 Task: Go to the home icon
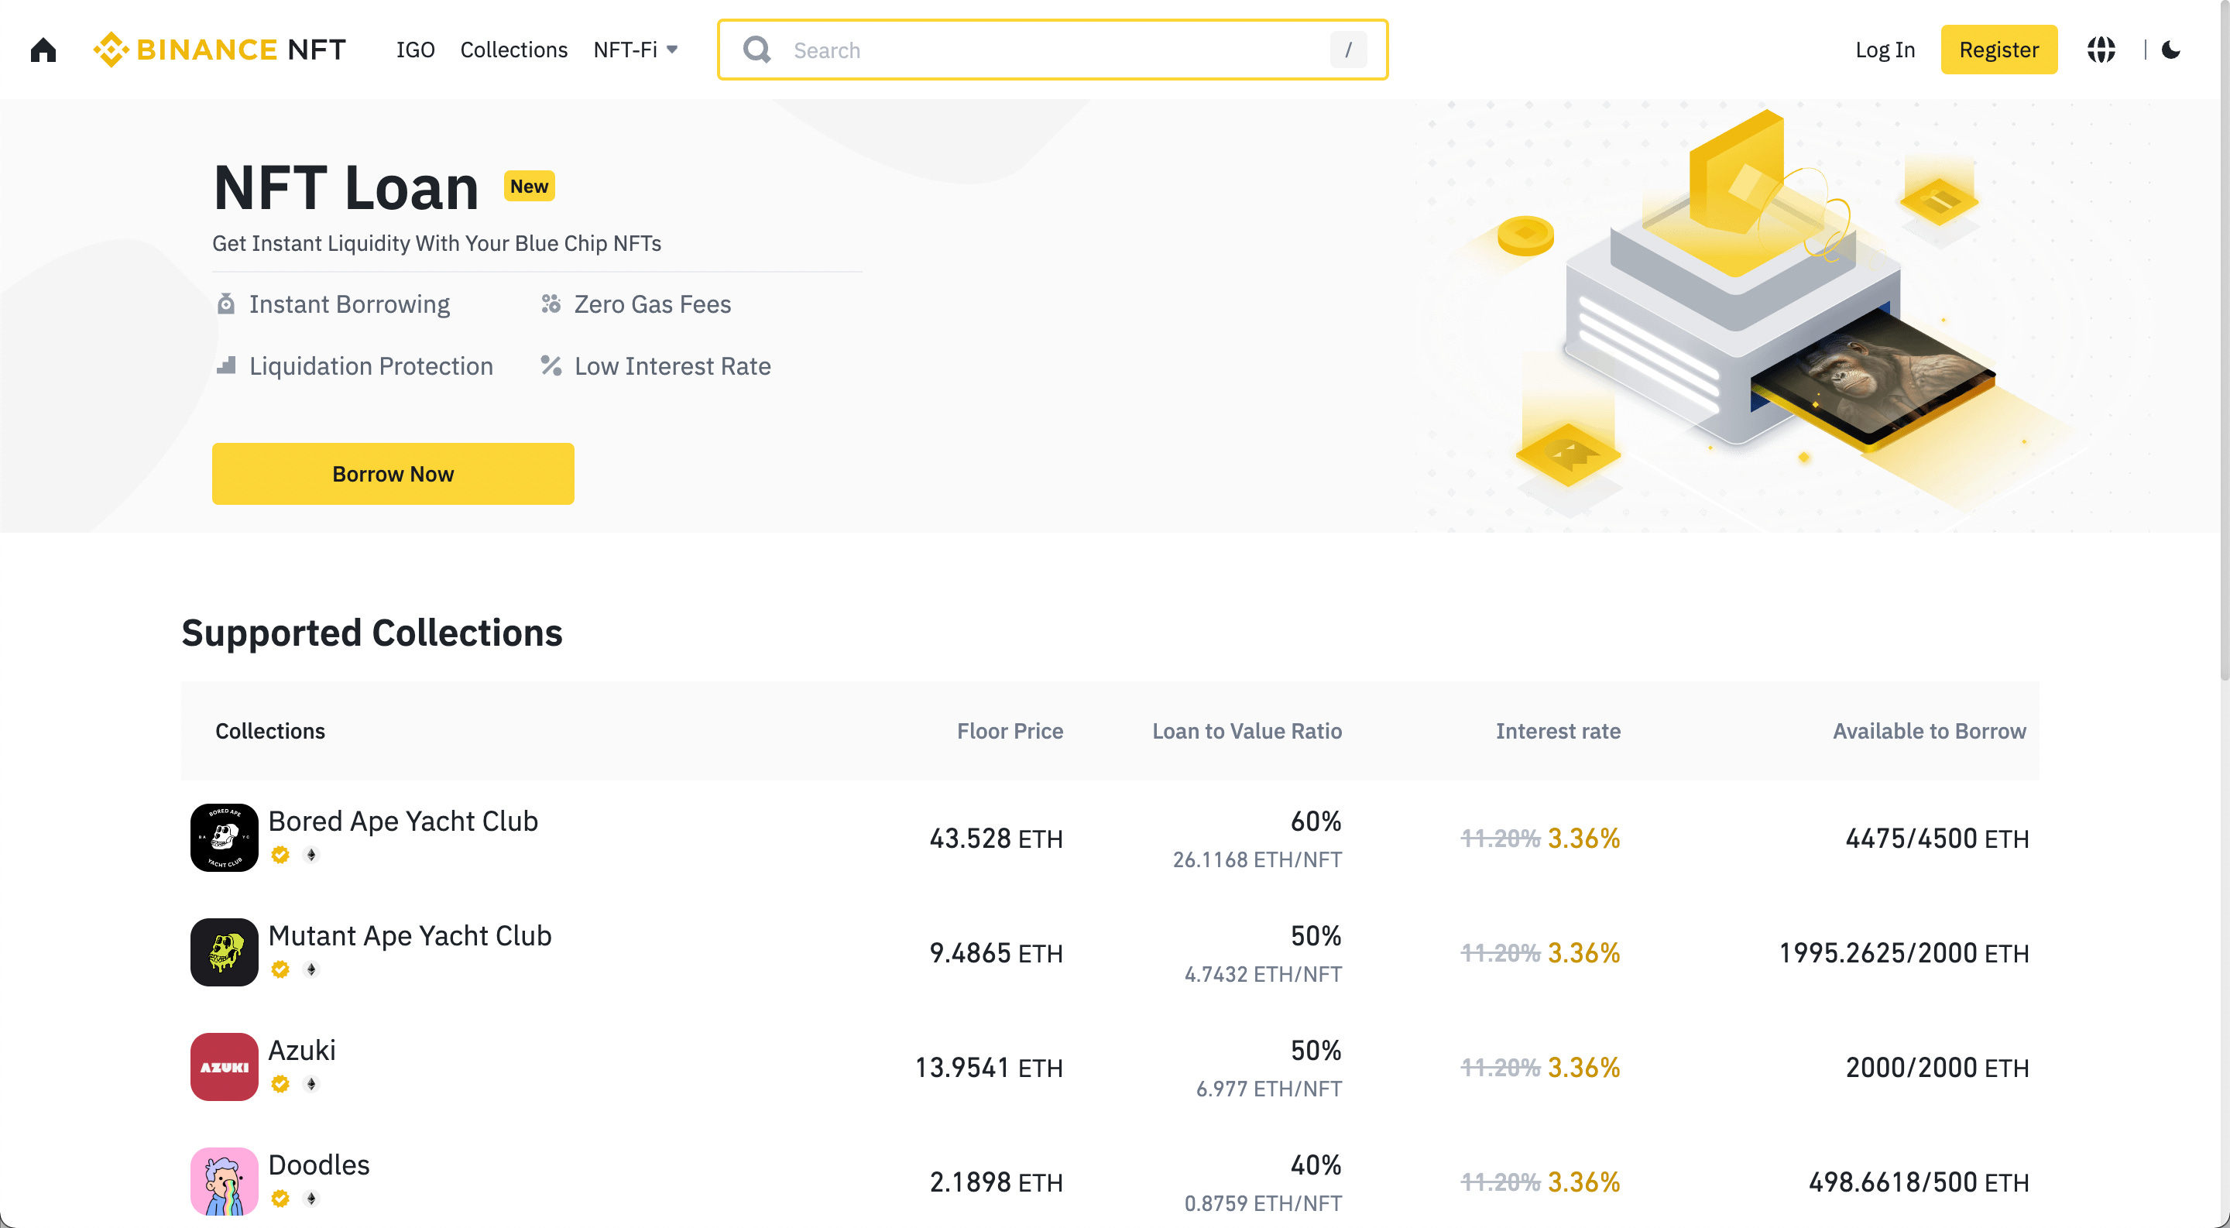click(43, 50)
